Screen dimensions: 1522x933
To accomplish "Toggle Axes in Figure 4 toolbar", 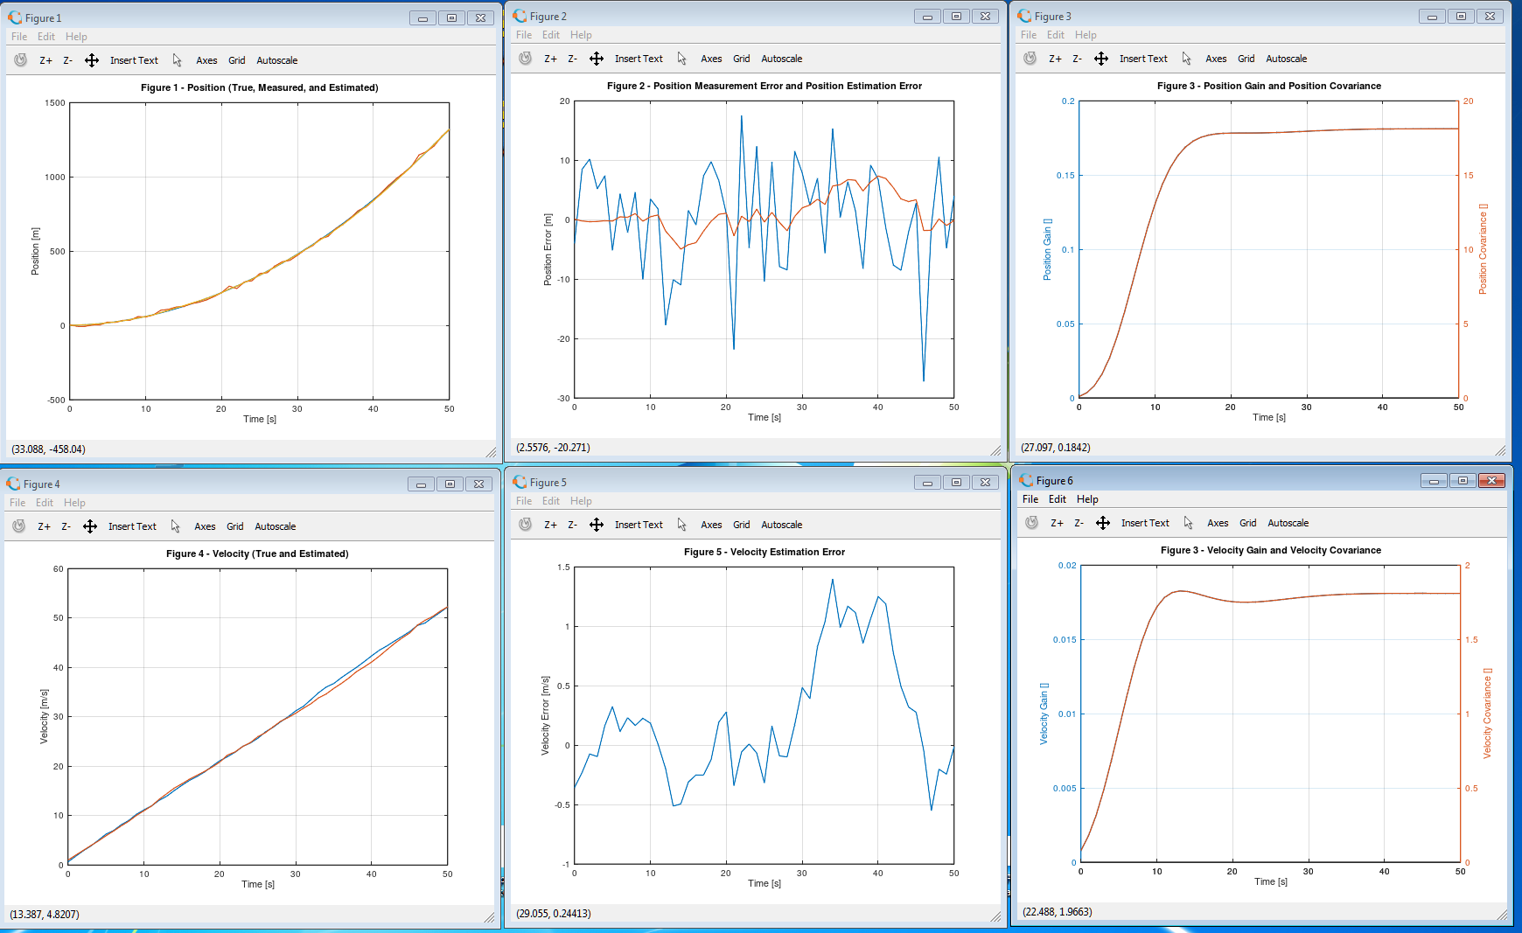I will click(205, 526).
